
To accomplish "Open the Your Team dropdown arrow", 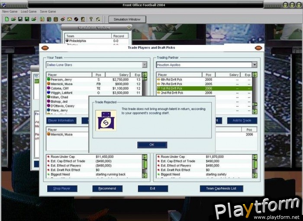I will pos(145,65).
